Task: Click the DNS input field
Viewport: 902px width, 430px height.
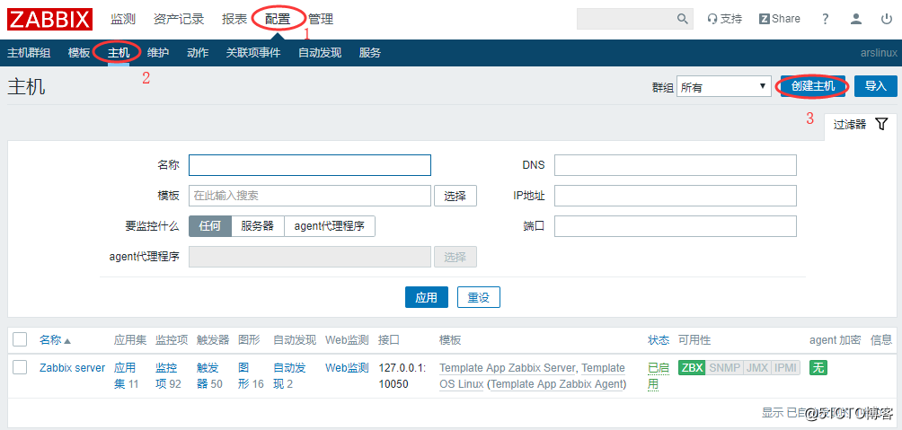Action: click(676, 165)
